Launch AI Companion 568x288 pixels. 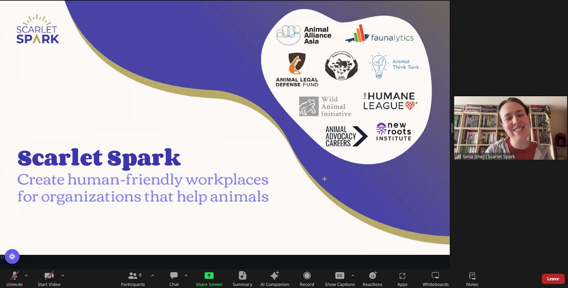click(x=274, y=279)
